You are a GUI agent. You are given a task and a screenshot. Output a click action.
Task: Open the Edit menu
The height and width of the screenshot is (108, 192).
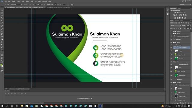[x=9, y=1]
